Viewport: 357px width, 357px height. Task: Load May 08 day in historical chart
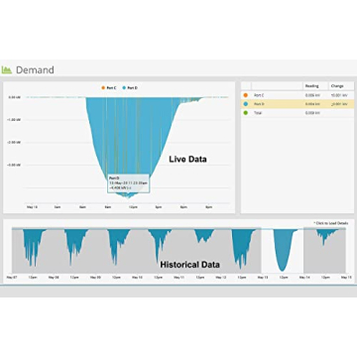(74, 251)
